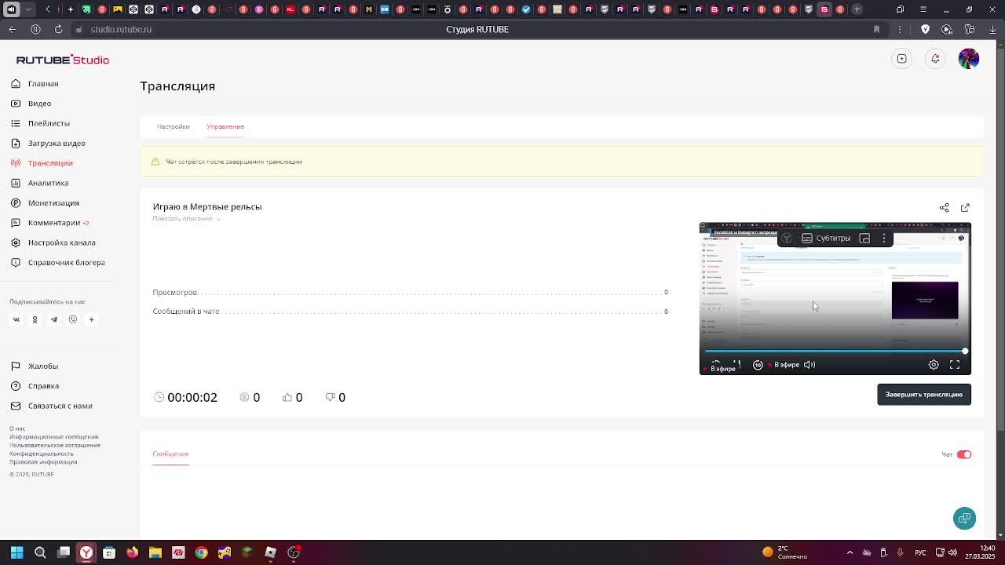Open notifications bell in the header
Screen dimensions: 1005x565
tap(935, 59)
